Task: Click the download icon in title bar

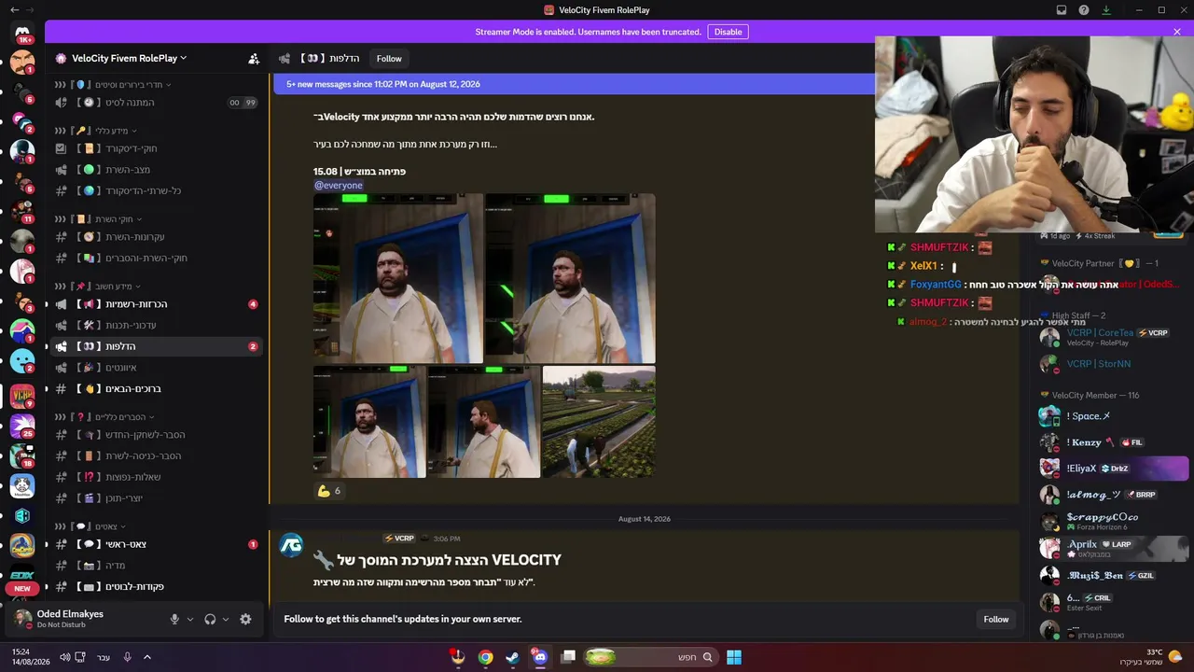Action: pyautogui.click(x=1106, y=10)
